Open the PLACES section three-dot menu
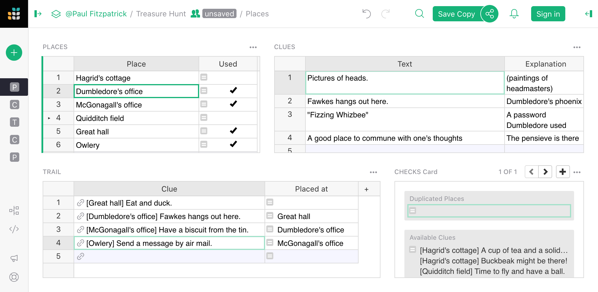This screenshot has width=598, height=292. point(253,47)
